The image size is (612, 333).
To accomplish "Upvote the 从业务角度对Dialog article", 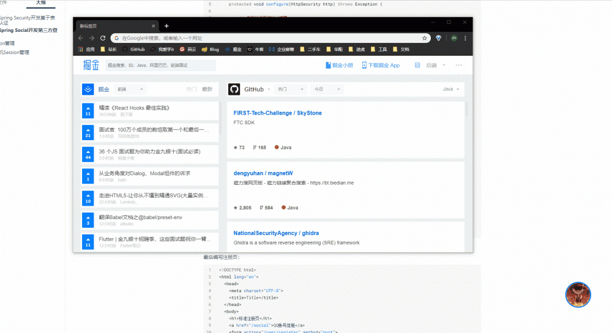I will pos(88,176).
